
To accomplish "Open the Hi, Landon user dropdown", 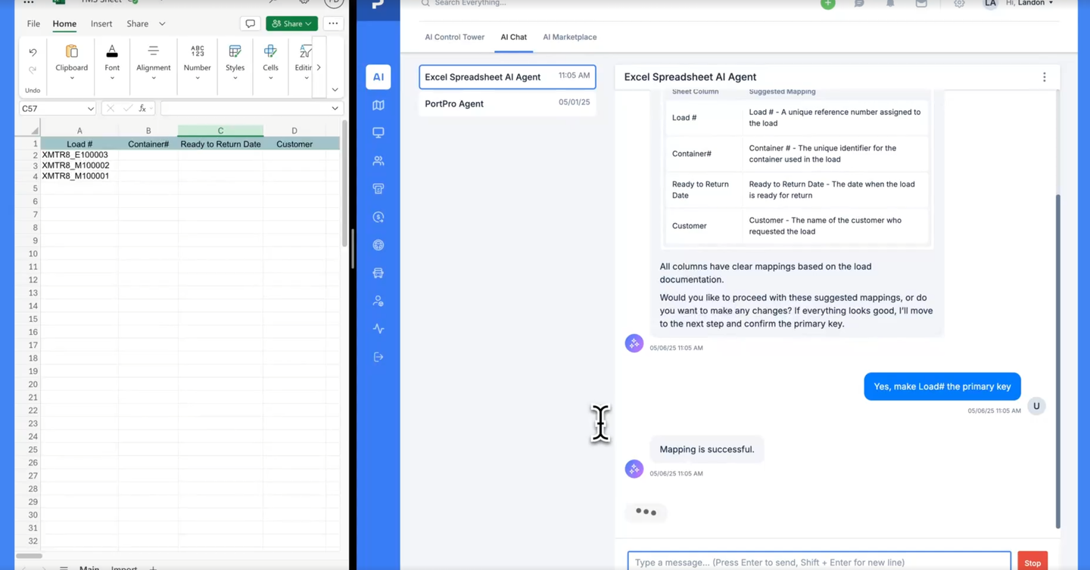I will pyautogui.click(x=1029, y=3).
